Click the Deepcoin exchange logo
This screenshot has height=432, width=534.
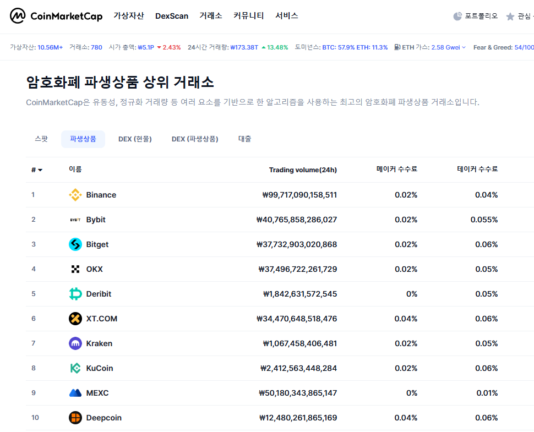click(75, 418)
